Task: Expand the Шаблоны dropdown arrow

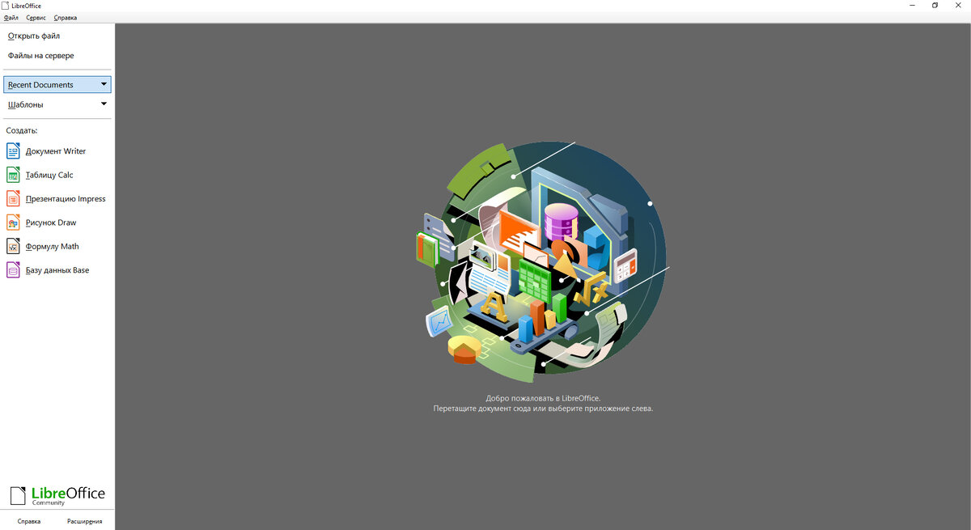Action: tap(104, 104)
